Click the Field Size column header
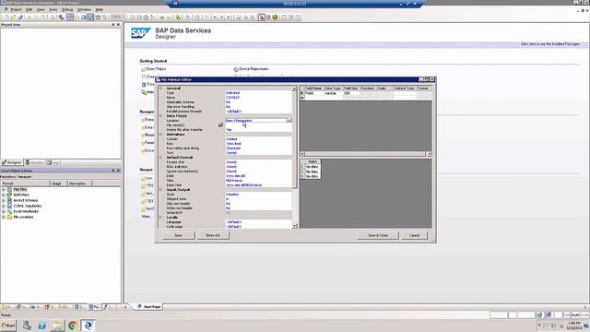This screenshot has height=332, width=590. 350,89
